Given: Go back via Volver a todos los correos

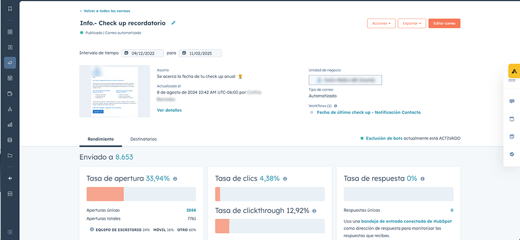Looking at the screenshot, I should (105, 11).
